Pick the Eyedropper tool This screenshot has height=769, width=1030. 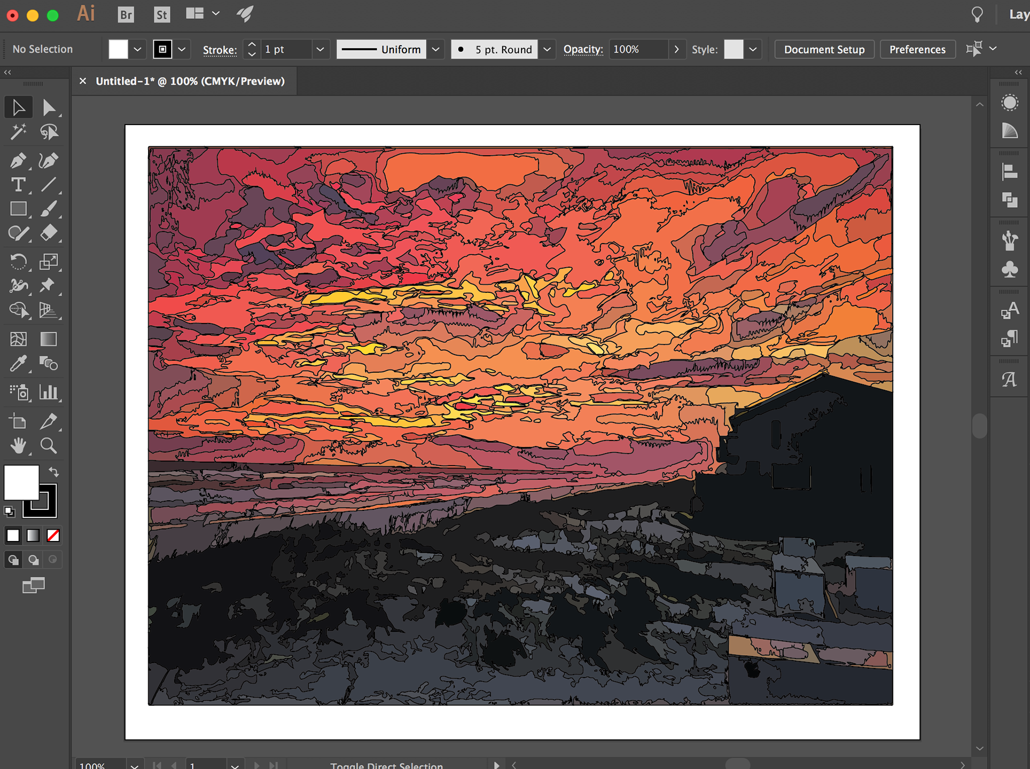point(18,364)
